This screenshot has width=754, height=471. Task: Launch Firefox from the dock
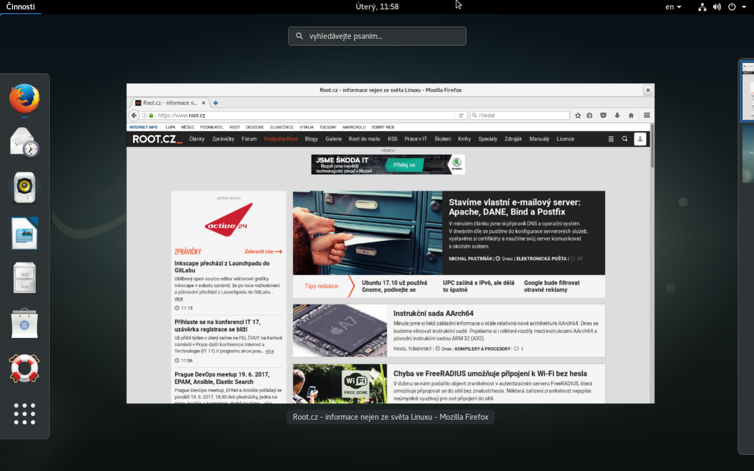pyautogui.click(x=25, y=98)
